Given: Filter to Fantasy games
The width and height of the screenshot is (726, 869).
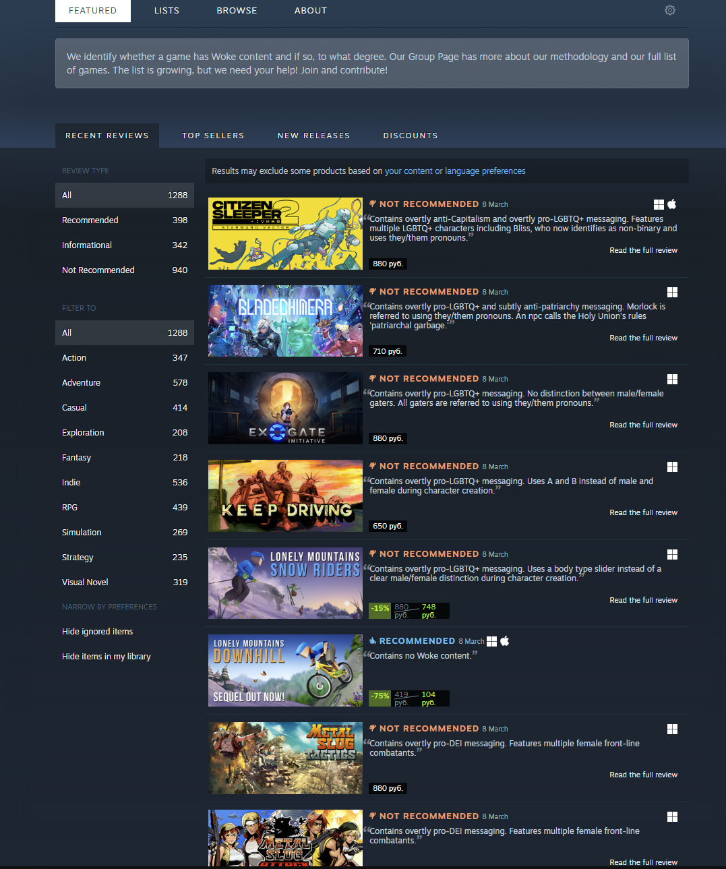Looking at the screenshot, I should (125, 457).
